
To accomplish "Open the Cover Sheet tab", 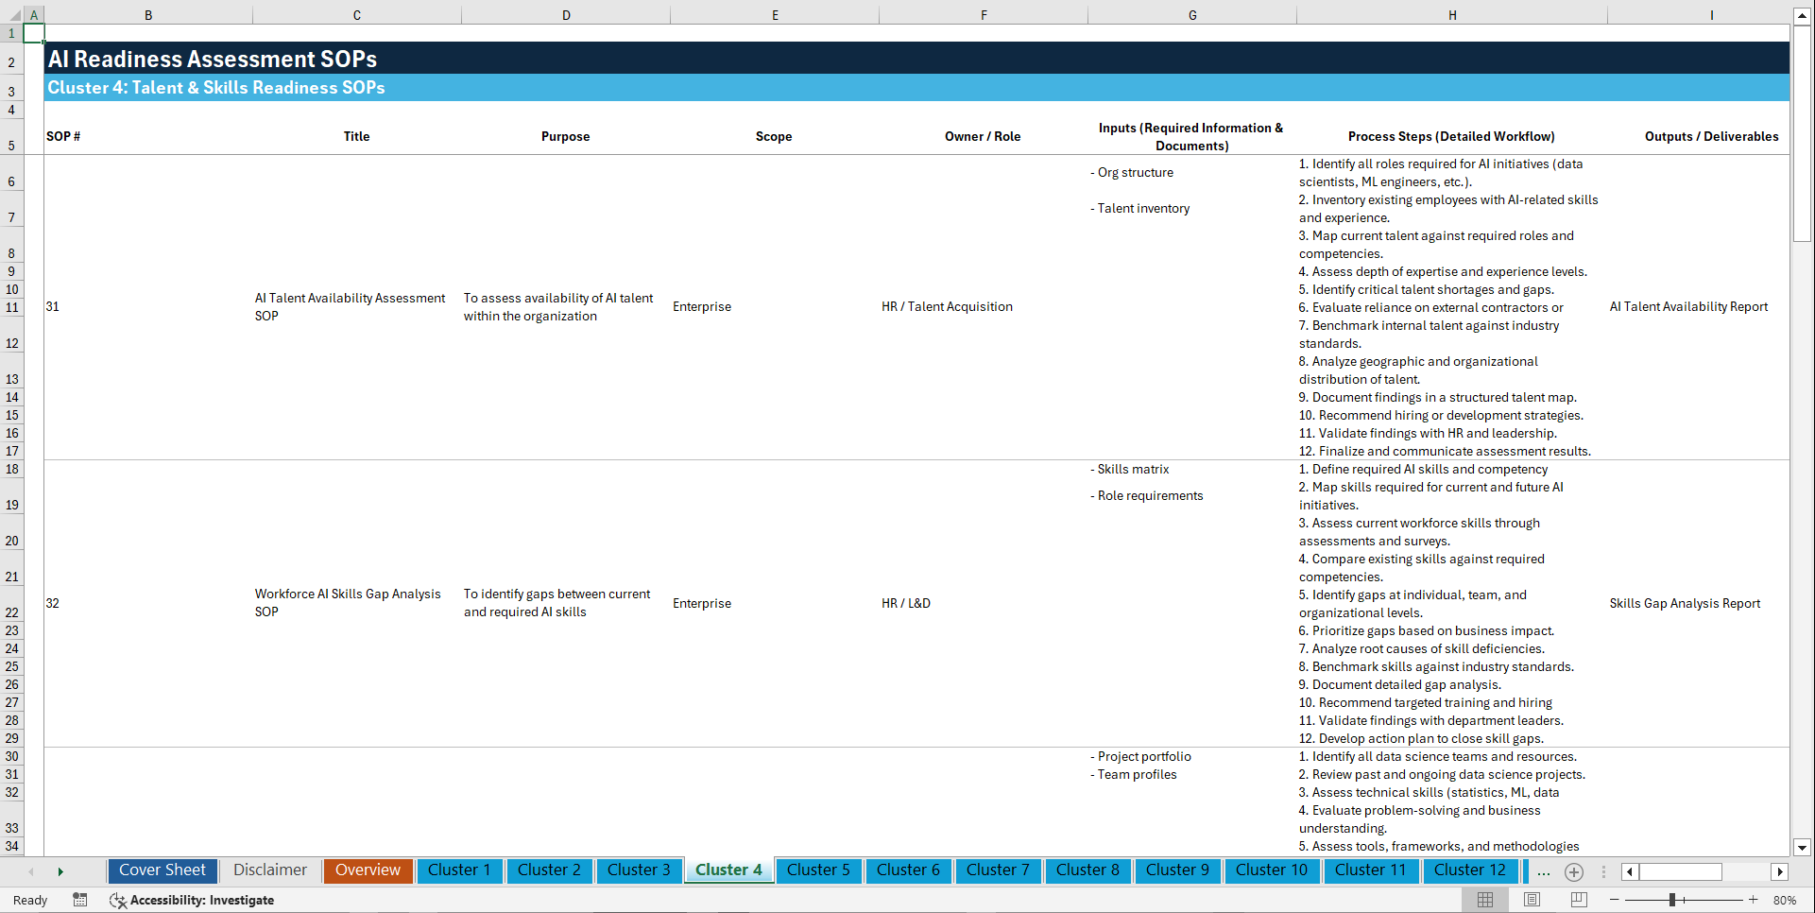I will click(x=162, y=870).
